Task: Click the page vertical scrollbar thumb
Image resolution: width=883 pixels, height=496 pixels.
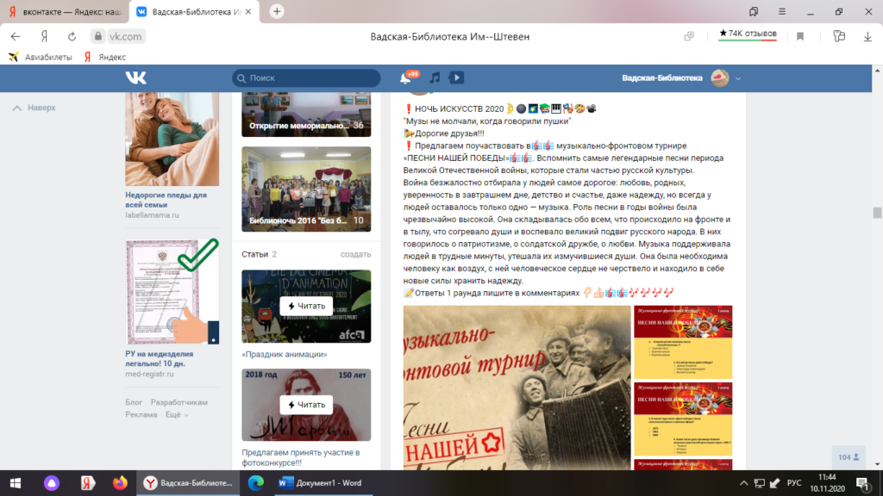Action: coord(877,213)
